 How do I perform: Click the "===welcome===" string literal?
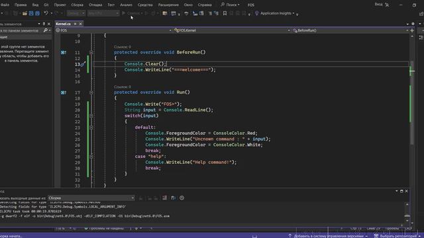pyautogui.click(x=191, y=70)
